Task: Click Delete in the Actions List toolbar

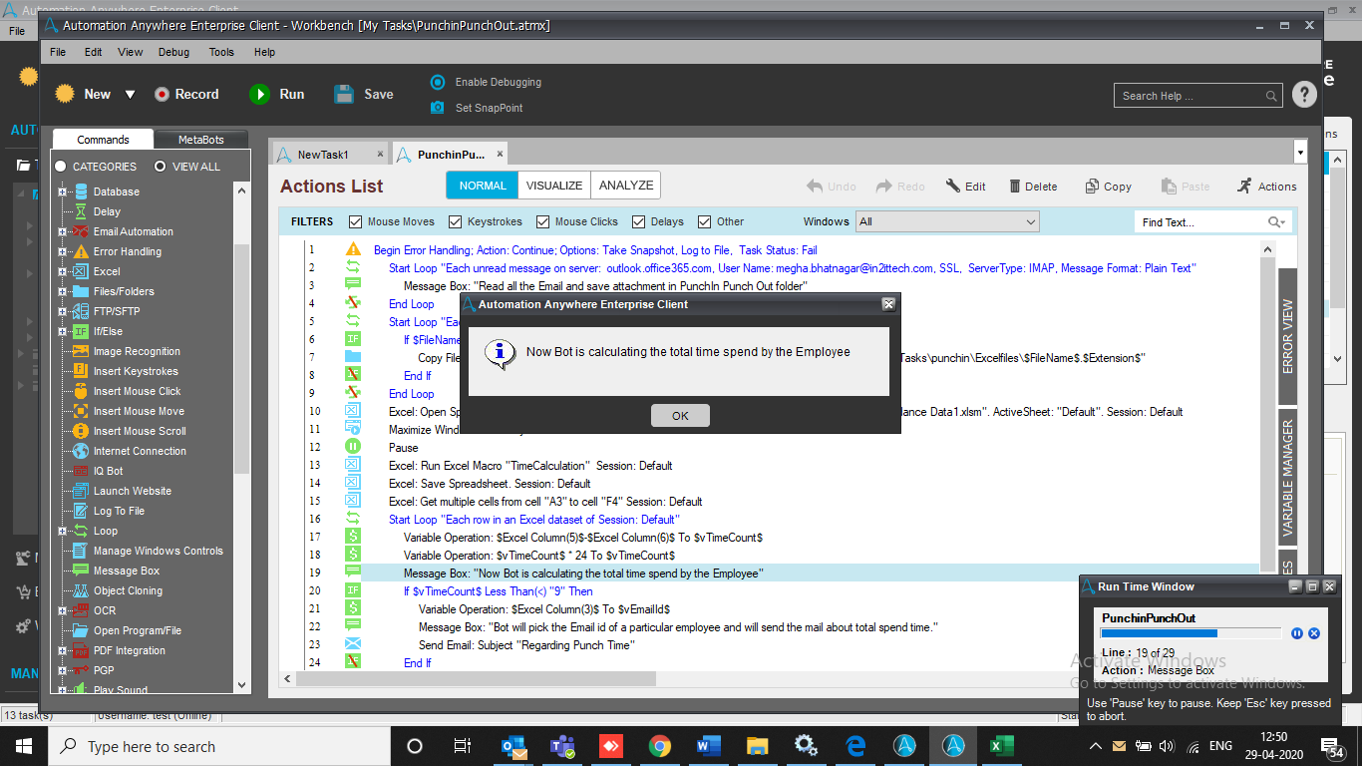Action: [x=1033, y=187]
